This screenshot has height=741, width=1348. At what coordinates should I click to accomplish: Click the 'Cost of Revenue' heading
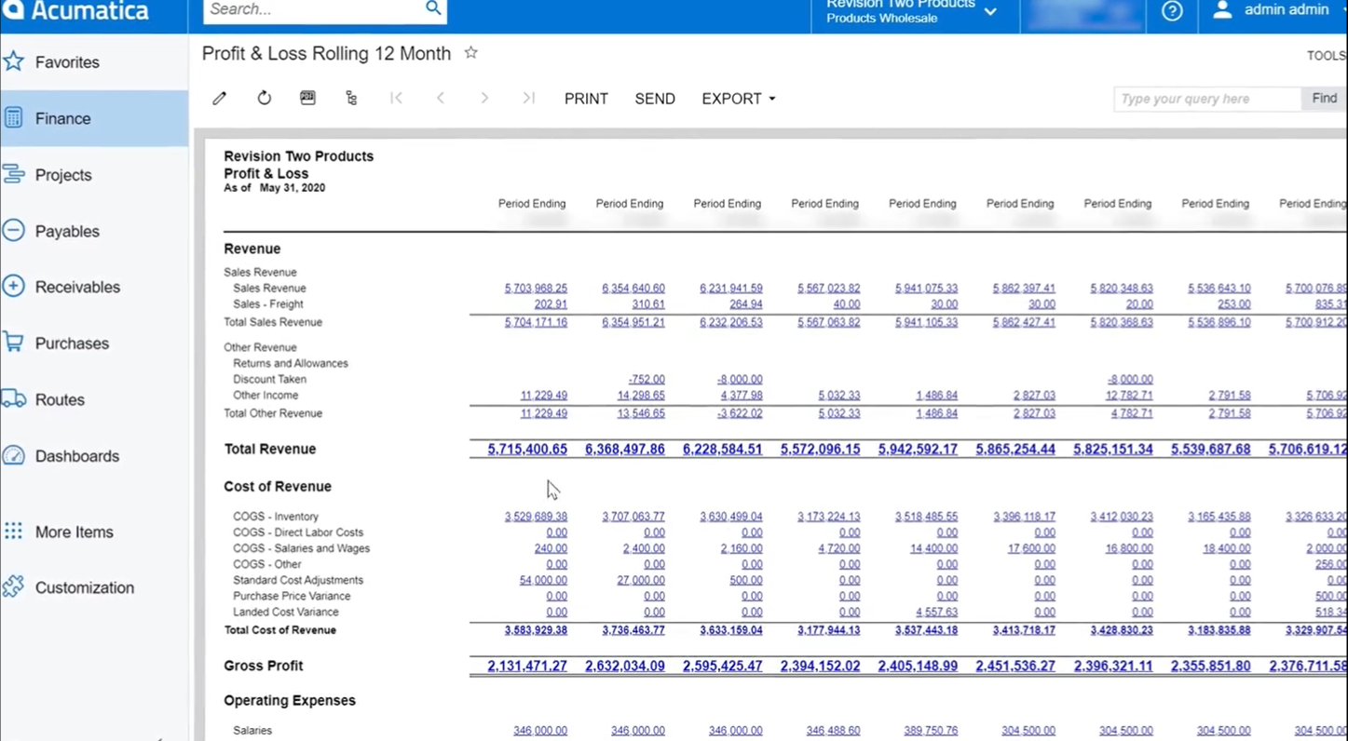click(278, 486)
